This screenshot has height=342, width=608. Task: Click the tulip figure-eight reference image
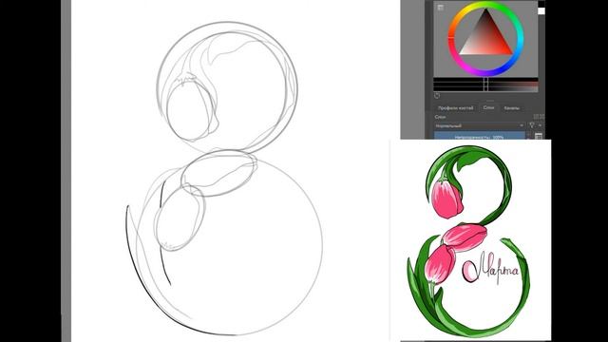click(x=470, y=240)
